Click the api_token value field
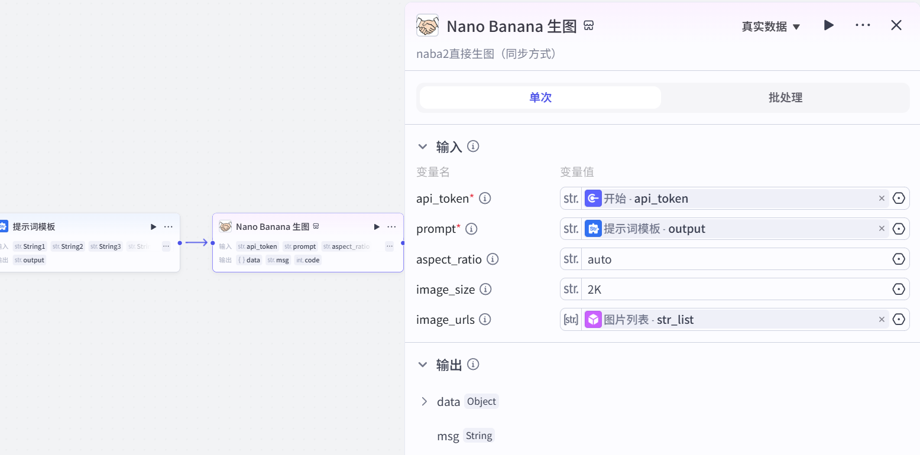 [x=734, y=199]
